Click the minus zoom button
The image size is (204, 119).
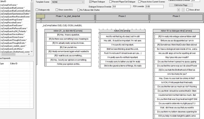coord(183,10)
